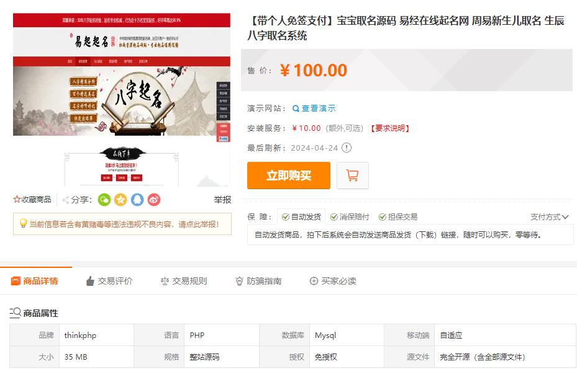Open the 防骗指南 tab
The width and height of the screenshot is (577, 369).
coord(258,281)
